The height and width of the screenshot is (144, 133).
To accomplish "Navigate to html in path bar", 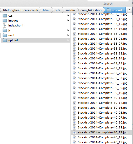I will [46, 10].
